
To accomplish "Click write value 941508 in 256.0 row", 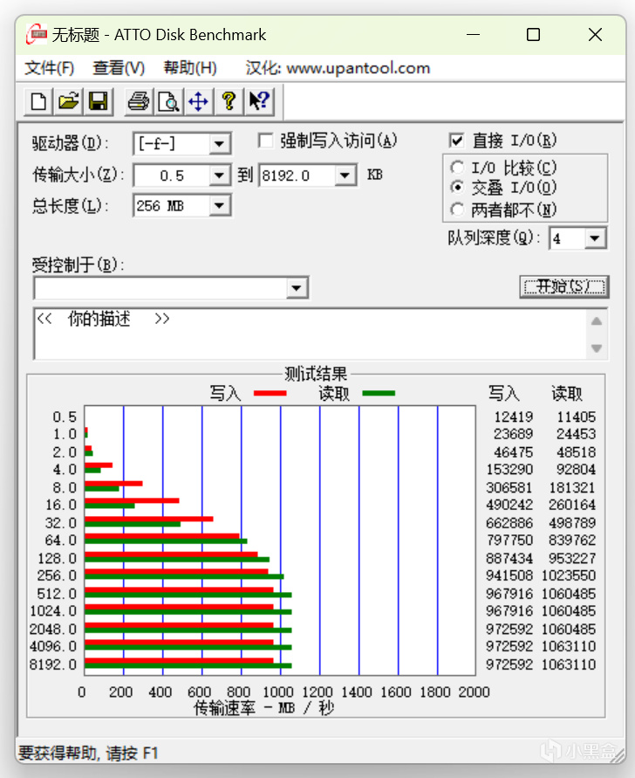I will (509, 575).
